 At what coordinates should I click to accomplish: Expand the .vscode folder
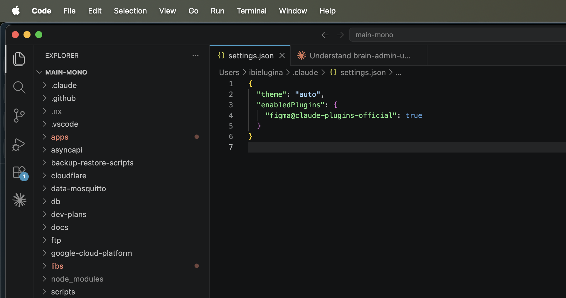tap(44, 124)
